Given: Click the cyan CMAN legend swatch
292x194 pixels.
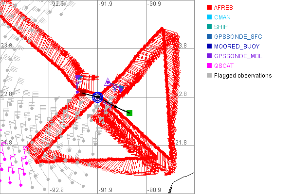Looking at the screenshot, I should (209, 17).
